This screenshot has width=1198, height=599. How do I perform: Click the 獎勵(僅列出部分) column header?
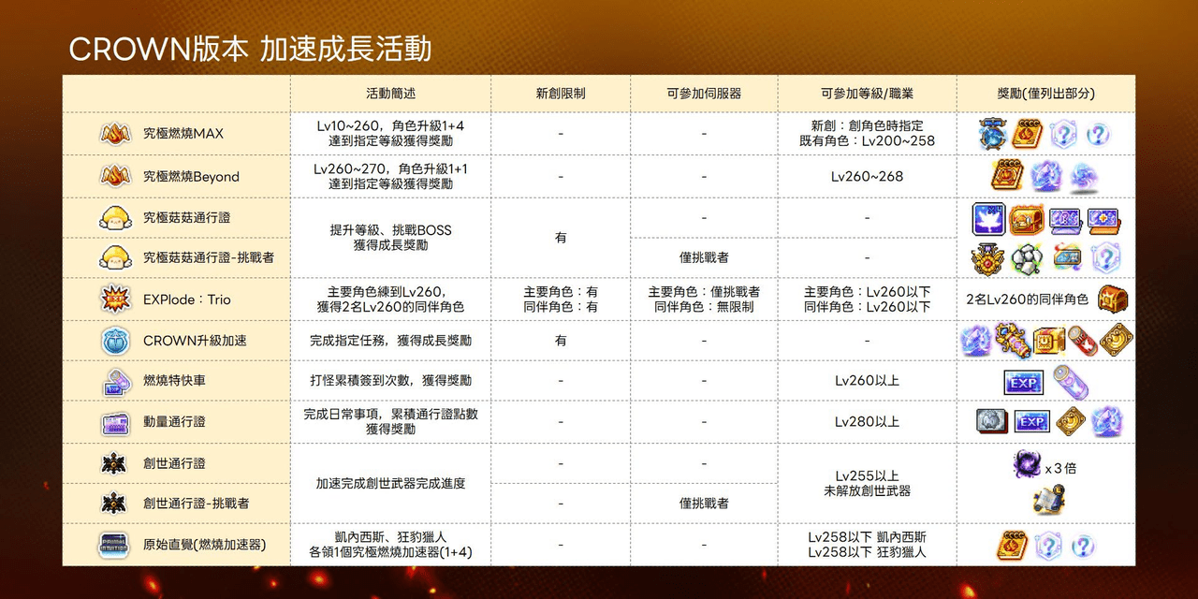click(x=1045, y=94)
